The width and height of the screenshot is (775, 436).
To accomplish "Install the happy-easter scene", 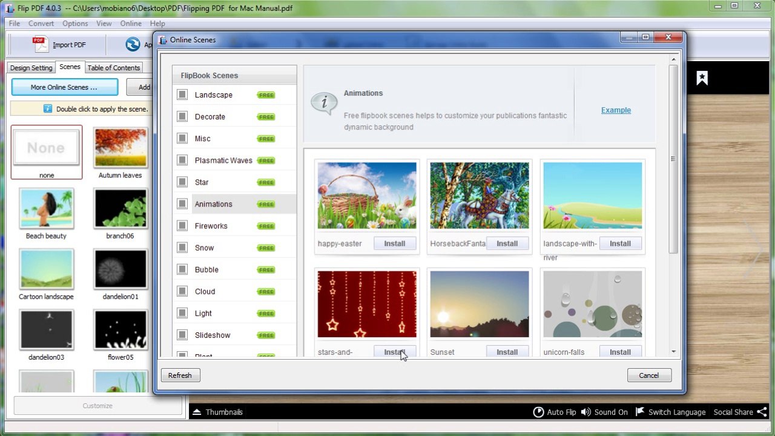I will [394, 243].
